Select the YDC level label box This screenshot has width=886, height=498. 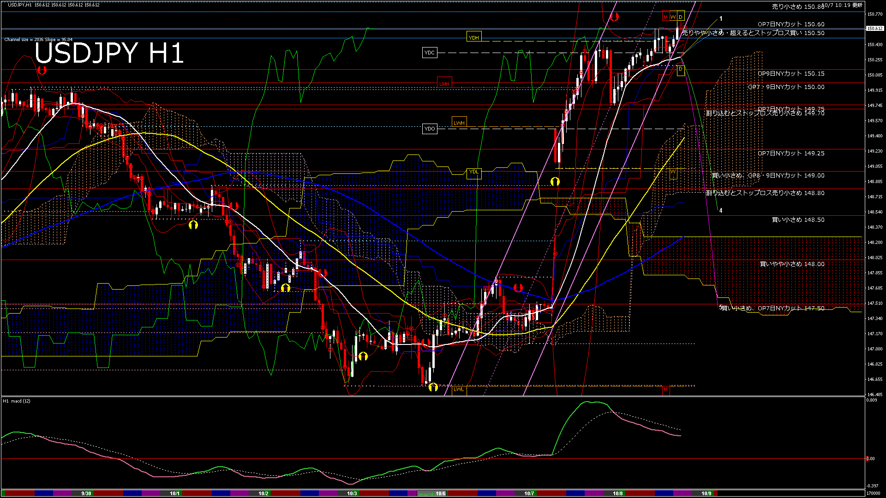coord(429,53)
